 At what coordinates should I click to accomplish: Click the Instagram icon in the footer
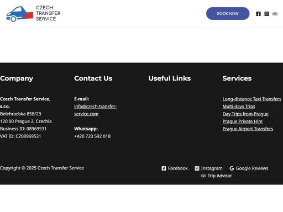(197, 168)
